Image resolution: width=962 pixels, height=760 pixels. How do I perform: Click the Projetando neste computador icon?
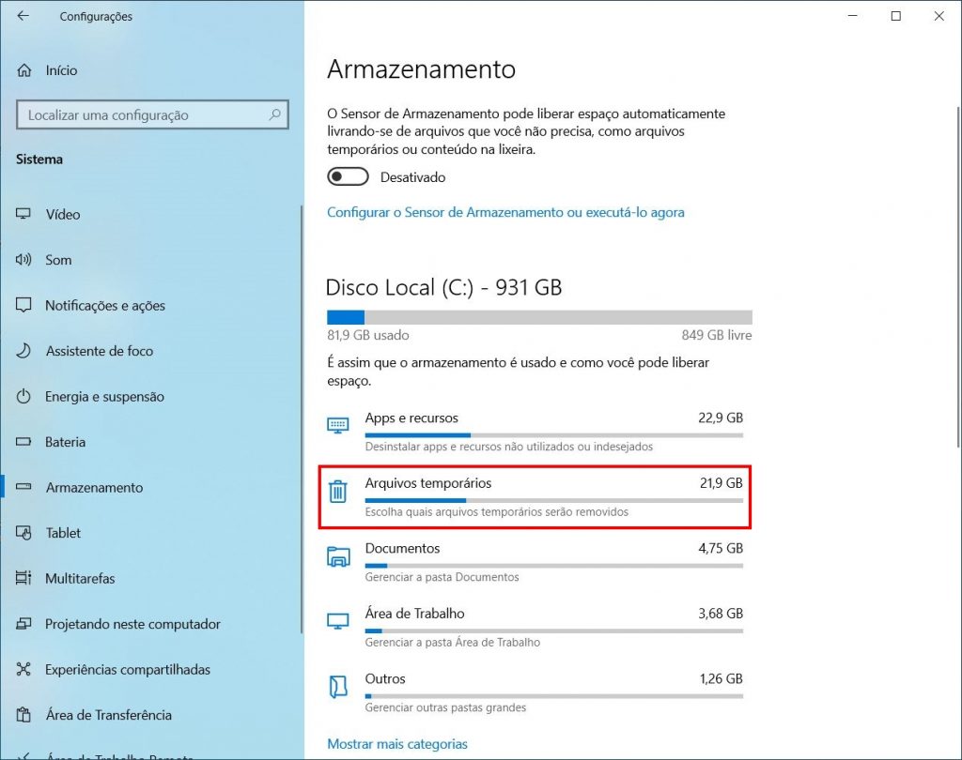click(23, 624)
